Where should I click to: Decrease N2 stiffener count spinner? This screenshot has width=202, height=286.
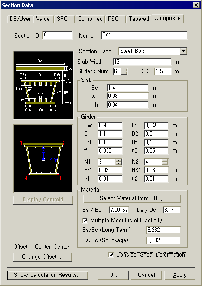point(165,163)
